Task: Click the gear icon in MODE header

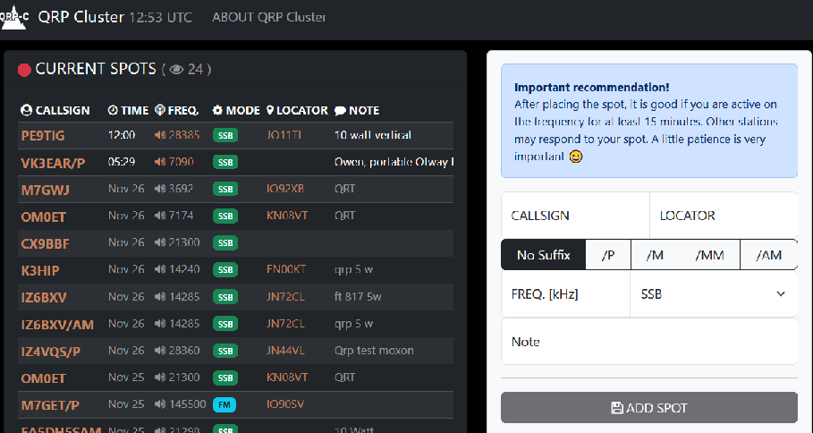Action: pos(217,110)
